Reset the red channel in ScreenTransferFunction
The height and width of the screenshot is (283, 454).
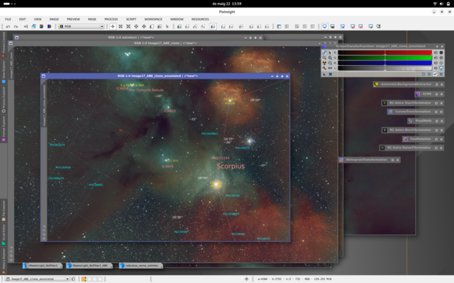point(436,53)
